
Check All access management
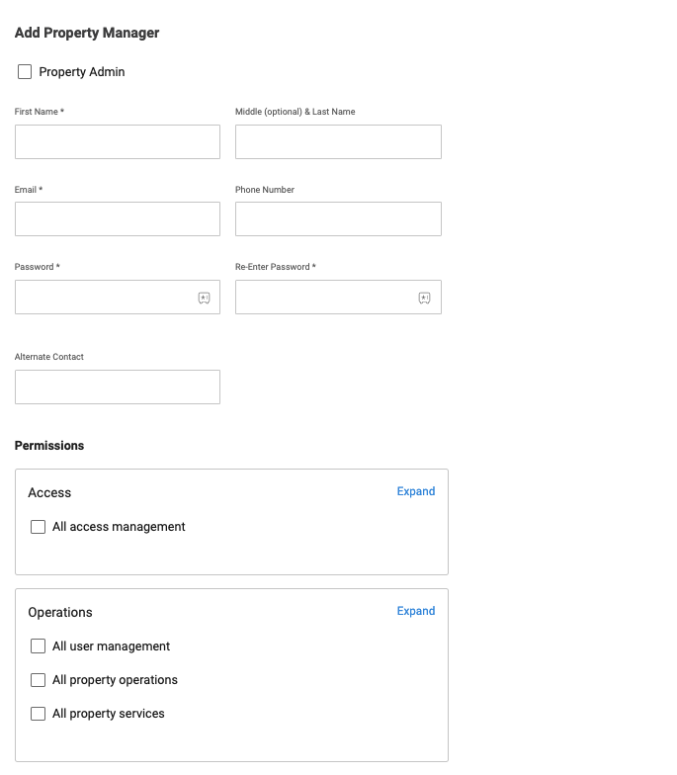point(39,527)
